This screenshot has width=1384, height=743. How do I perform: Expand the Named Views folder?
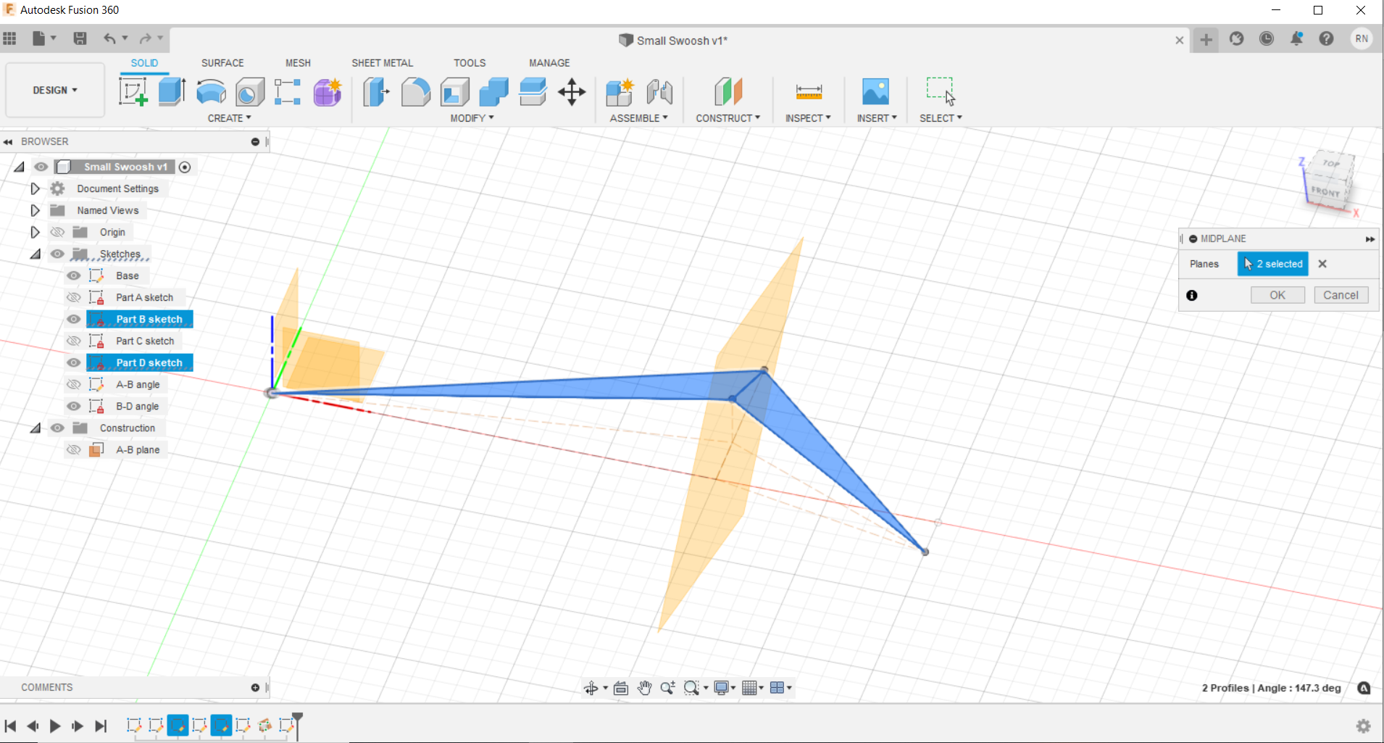35,210
